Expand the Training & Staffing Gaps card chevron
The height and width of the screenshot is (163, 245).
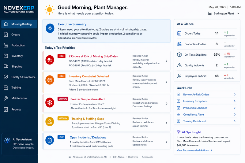tap(167, 123)
